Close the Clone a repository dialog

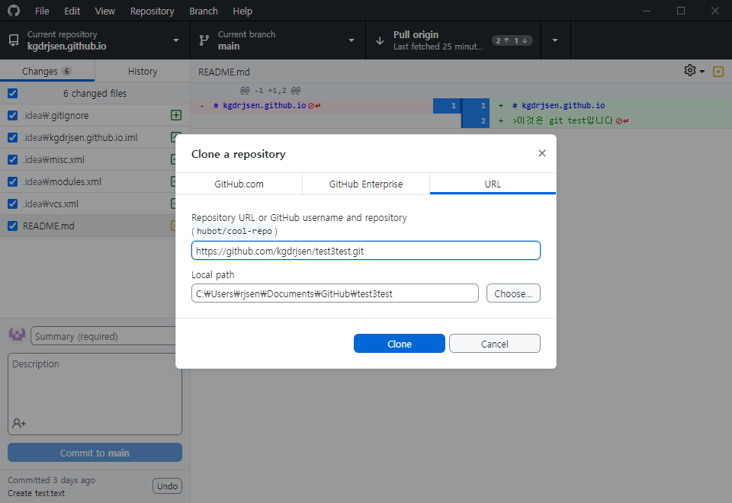tap(541, 153)
